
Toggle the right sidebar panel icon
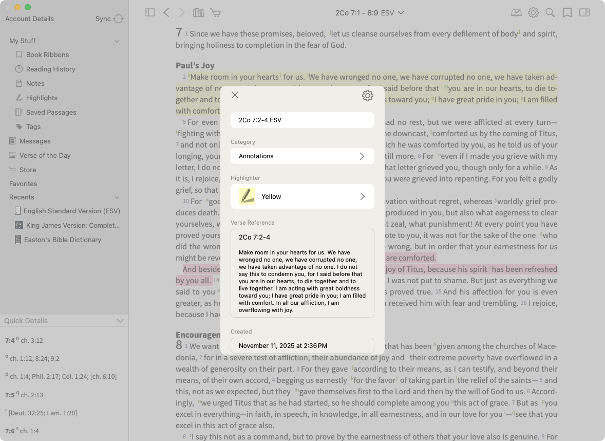tap(584, 13)
